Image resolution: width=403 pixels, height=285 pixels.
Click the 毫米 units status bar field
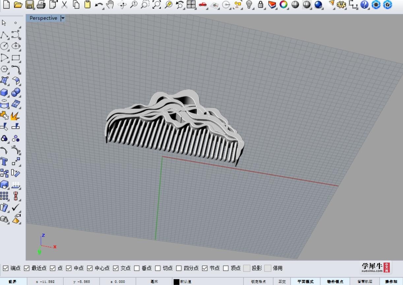pos(154,282)
